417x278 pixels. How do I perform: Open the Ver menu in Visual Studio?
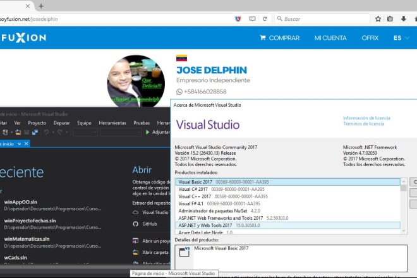pos(17,123)
